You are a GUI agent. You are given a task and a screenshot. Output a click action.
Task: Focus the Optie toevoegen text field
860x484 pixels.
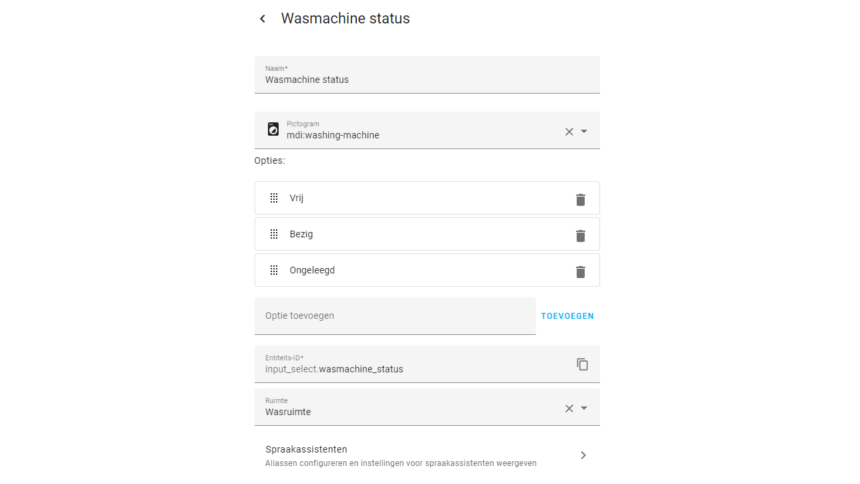(395, 316)
